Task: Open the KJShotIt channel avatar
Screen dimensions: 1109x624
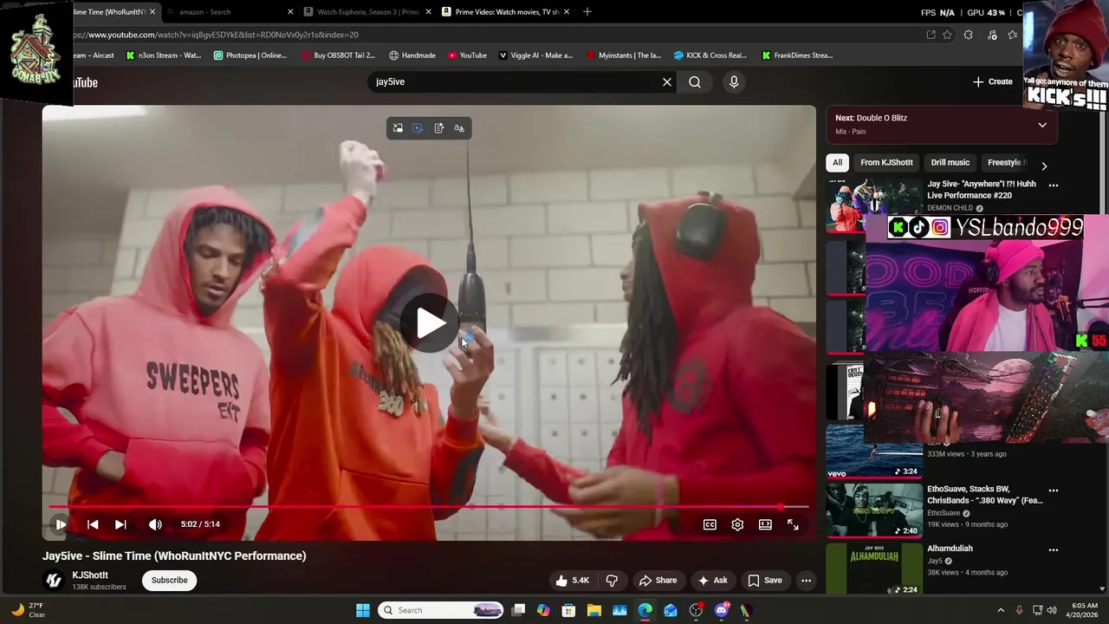Action: pos(54,581)
